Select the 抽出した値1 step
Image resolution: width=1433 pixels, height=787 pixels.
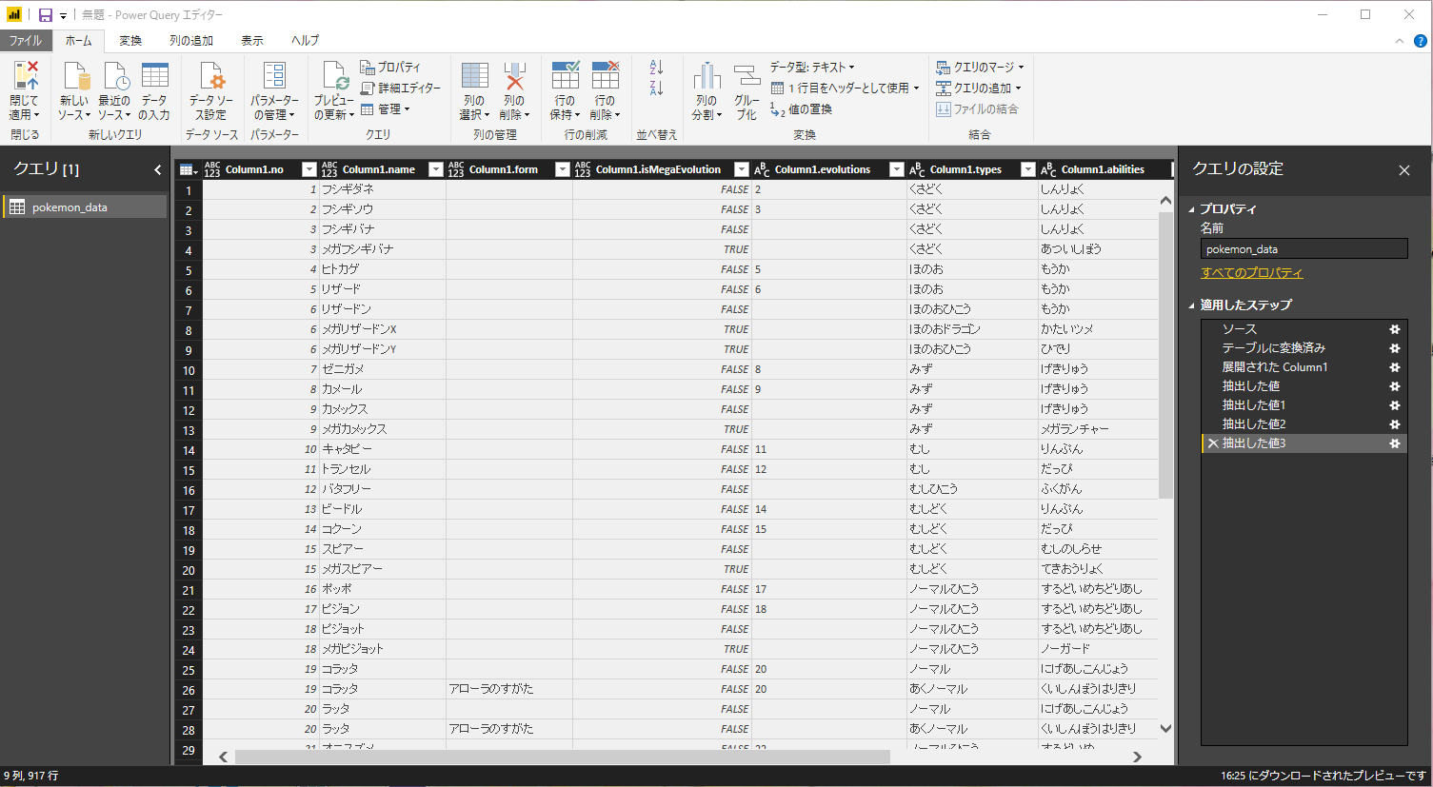tap(1254, 405)
